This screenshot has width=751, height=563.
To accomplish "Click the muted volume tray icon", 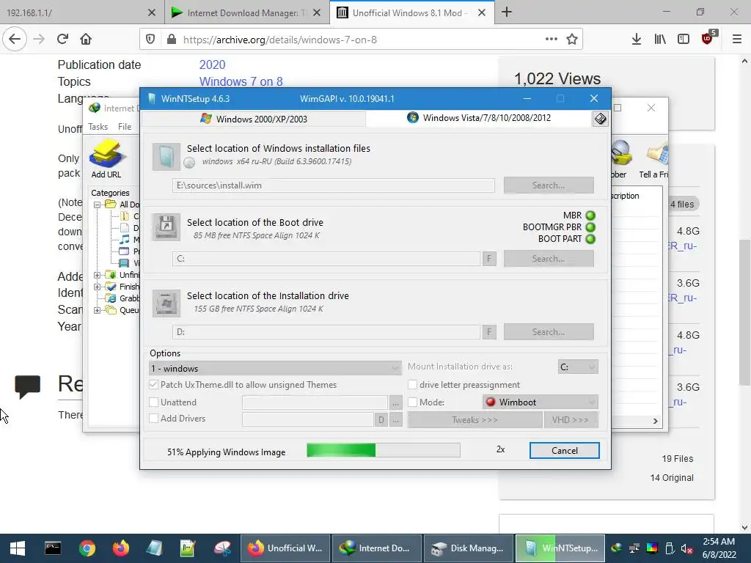I will pos(686,548).
